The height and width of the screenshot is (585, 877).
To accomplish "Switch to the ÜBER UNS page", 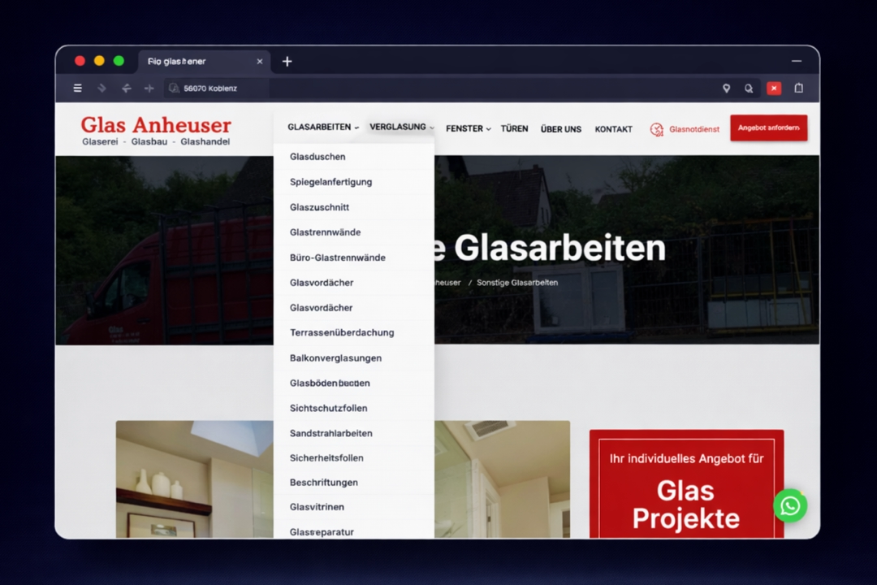I will 560,128.
